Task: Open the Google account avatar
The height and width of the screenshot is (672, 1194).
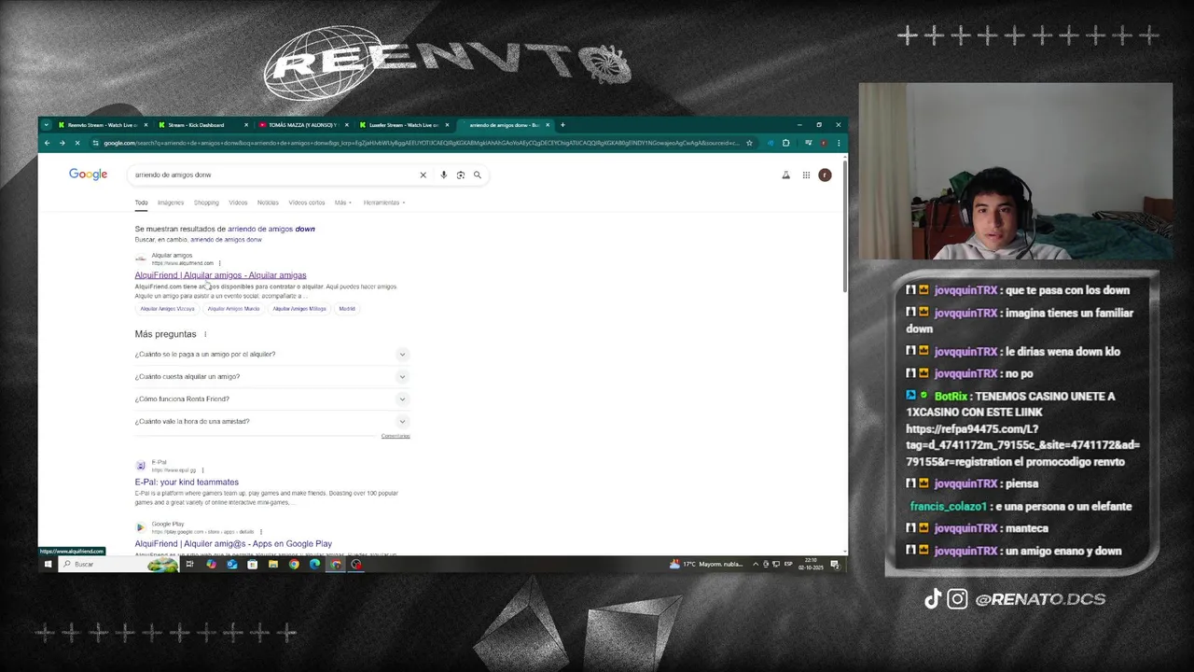Action: (x=825, y=175)
